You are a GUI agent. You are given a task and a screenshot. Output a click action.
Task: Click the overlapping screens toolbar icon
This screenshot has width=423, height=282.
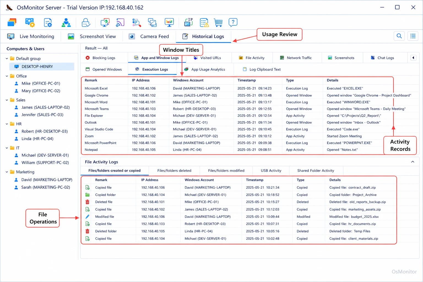pyautogui.click(x=152, y=23)
